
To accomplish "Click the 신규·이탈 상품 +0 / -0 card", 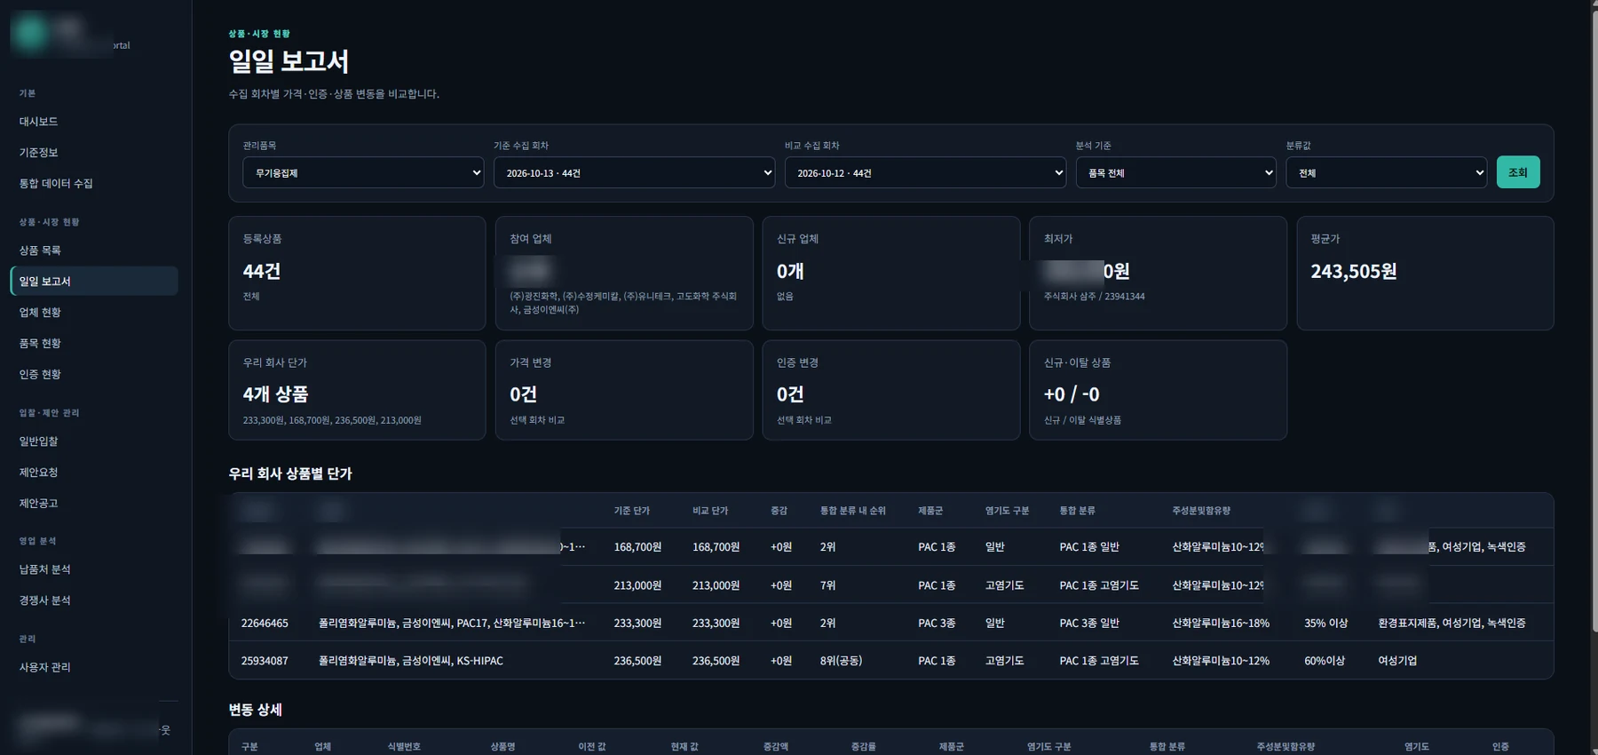I will [1158, 390].
